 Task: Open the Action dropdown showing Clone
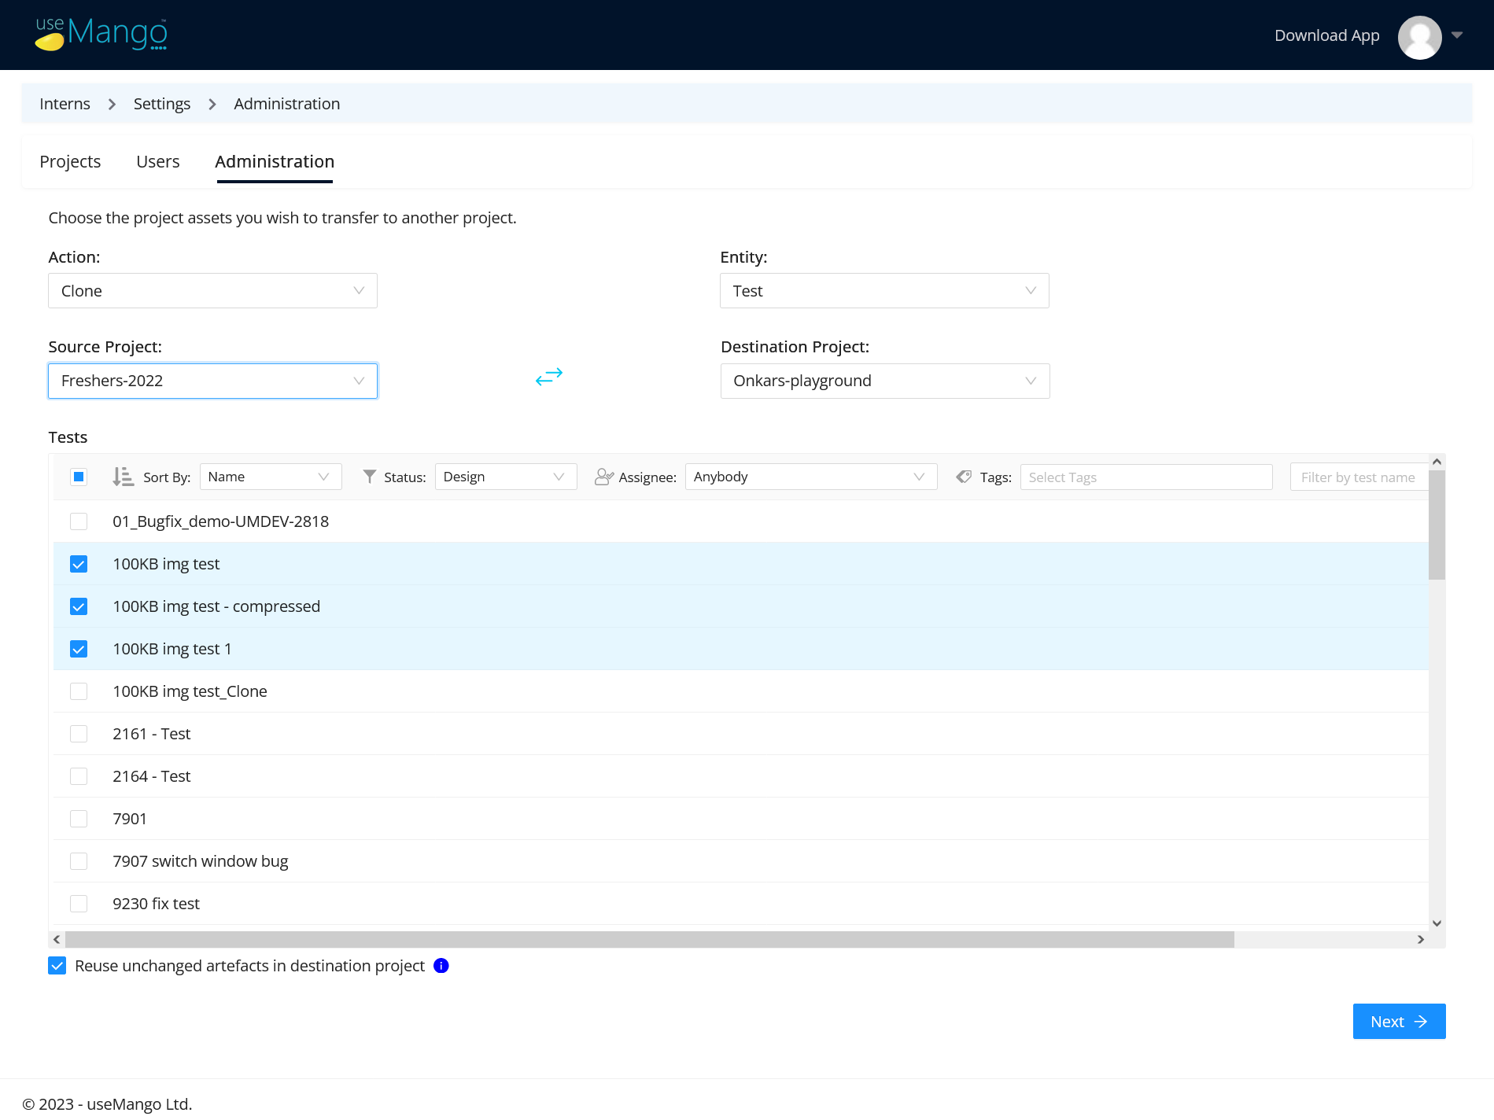[212, 291]
